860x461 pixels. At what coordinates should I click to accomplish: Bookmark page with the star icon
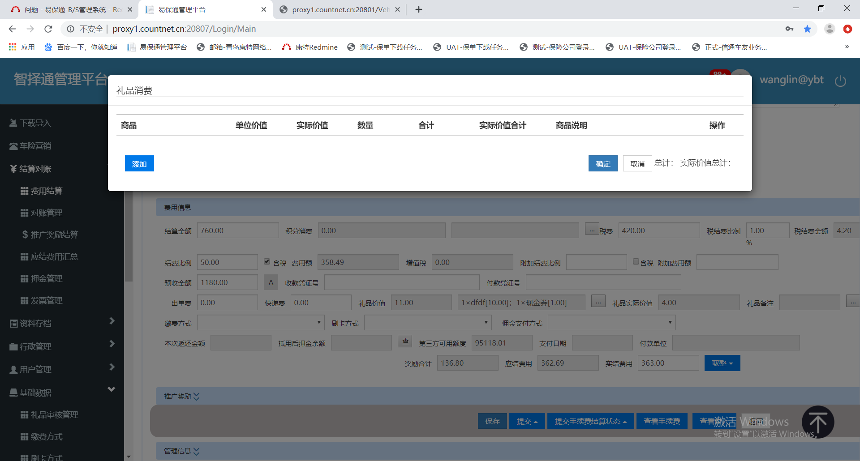(x=807, y=29)
